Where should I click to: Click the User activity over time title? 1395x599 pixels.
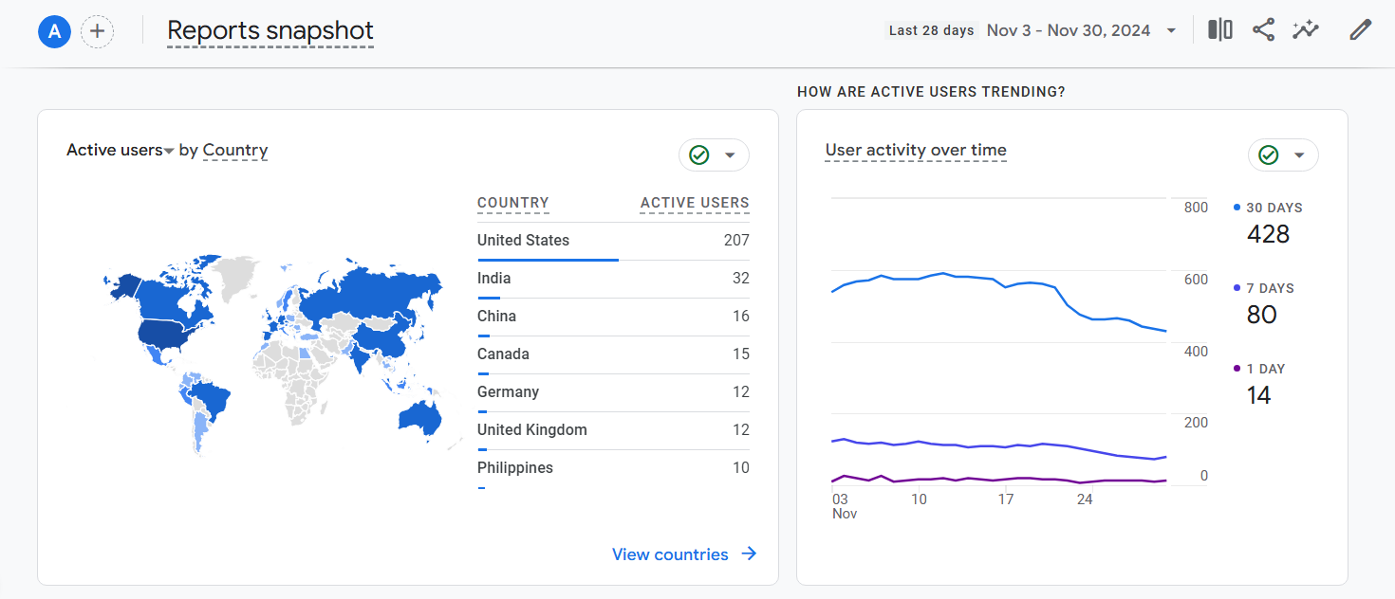click(916, 150)
